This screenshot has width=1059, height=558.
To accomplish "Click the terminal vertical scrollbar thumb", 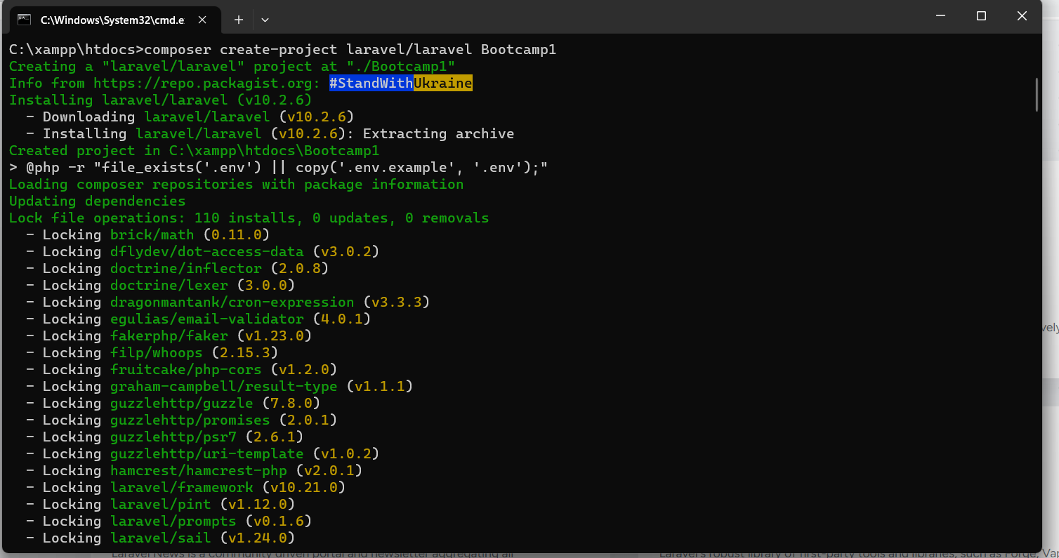I will point(1037,94).
